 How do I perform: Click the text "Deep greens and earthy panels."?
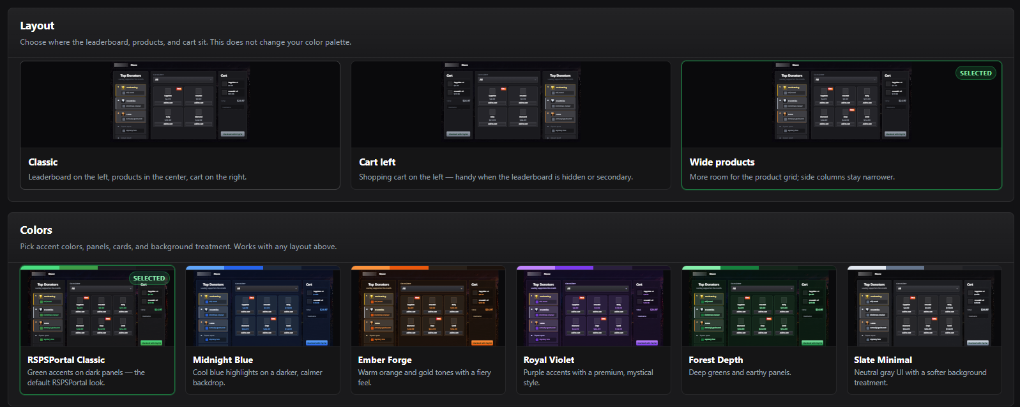tap(740, 372)
